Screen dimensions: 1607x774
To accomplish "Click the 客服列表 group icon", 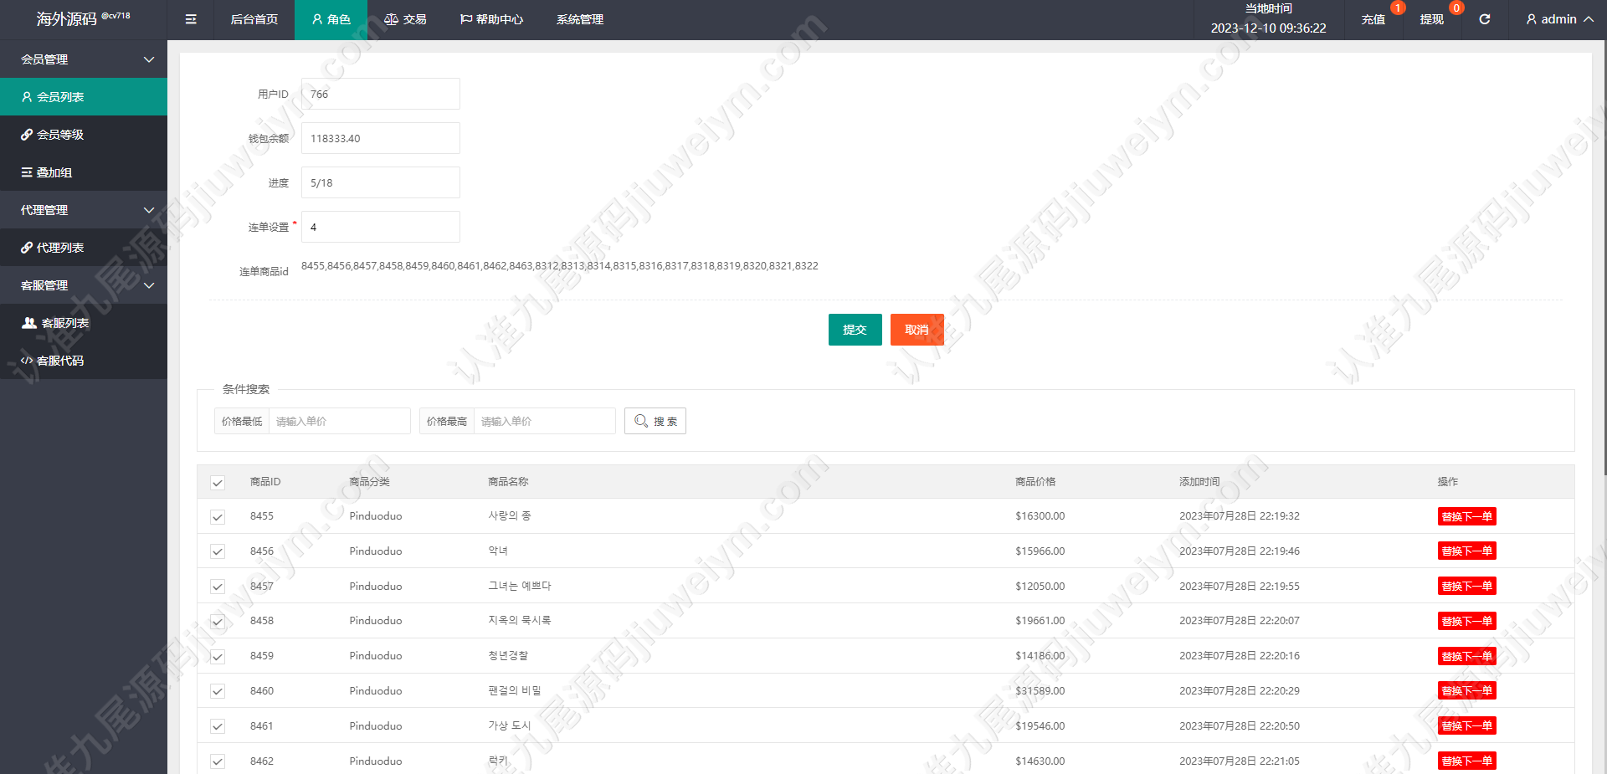I will tap(29, 323).
